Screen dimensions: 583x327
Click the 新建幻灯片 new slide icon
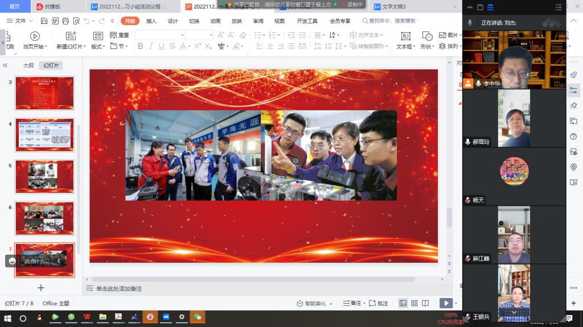(x=70, y=36)
